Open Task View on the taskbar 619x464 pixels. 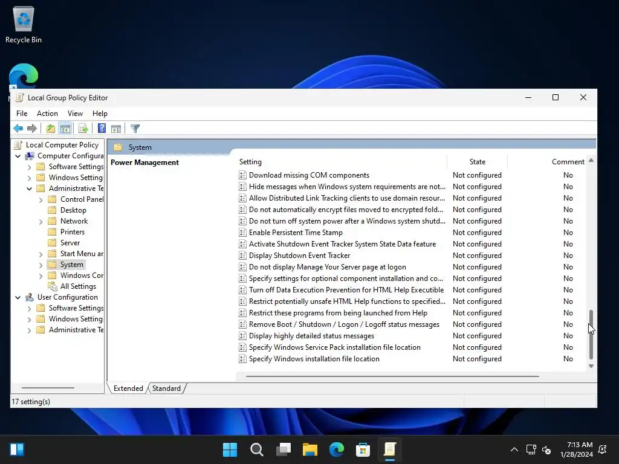pyautogui.click(x=284, y=449)
